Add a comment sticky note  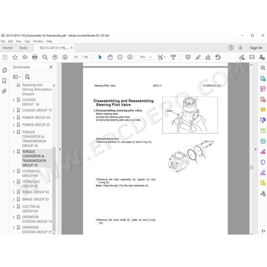(x=188, y=57)
